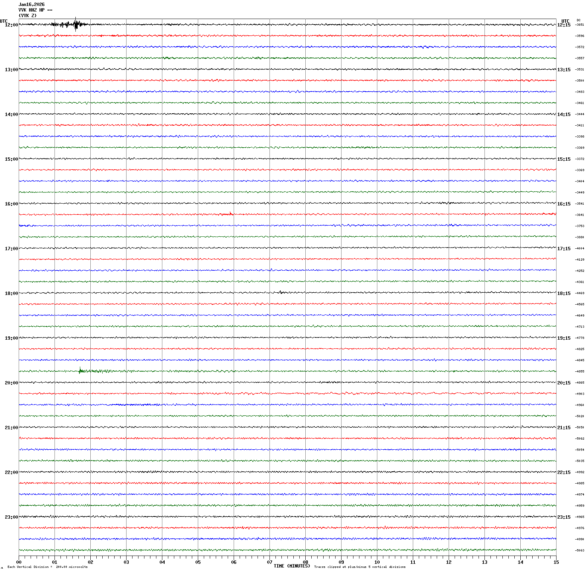
Task: Click the large seismic burst on the 12:00 trace
Action: click(76, 25)
